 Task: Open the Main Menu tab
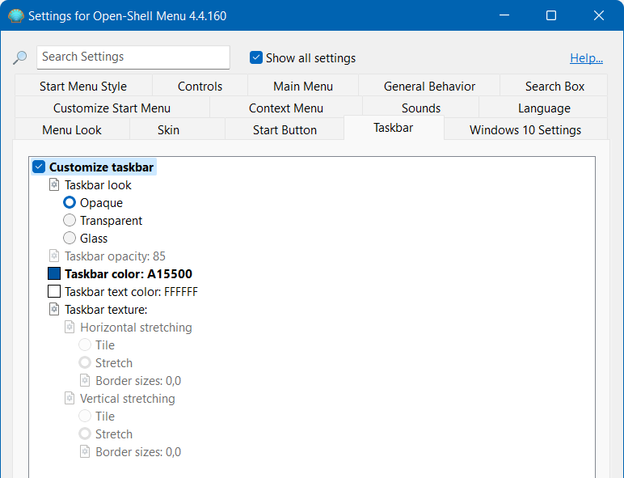(x=303, y=86)
